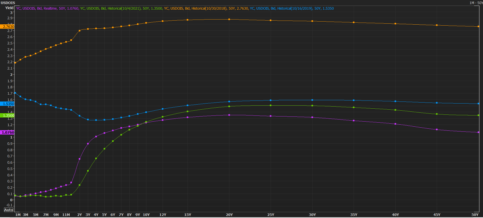Click the USDOIS chart title

[8, 3]
